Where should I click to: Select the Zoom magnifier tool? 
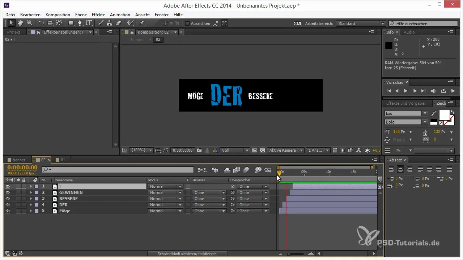[x=29, y=23]
